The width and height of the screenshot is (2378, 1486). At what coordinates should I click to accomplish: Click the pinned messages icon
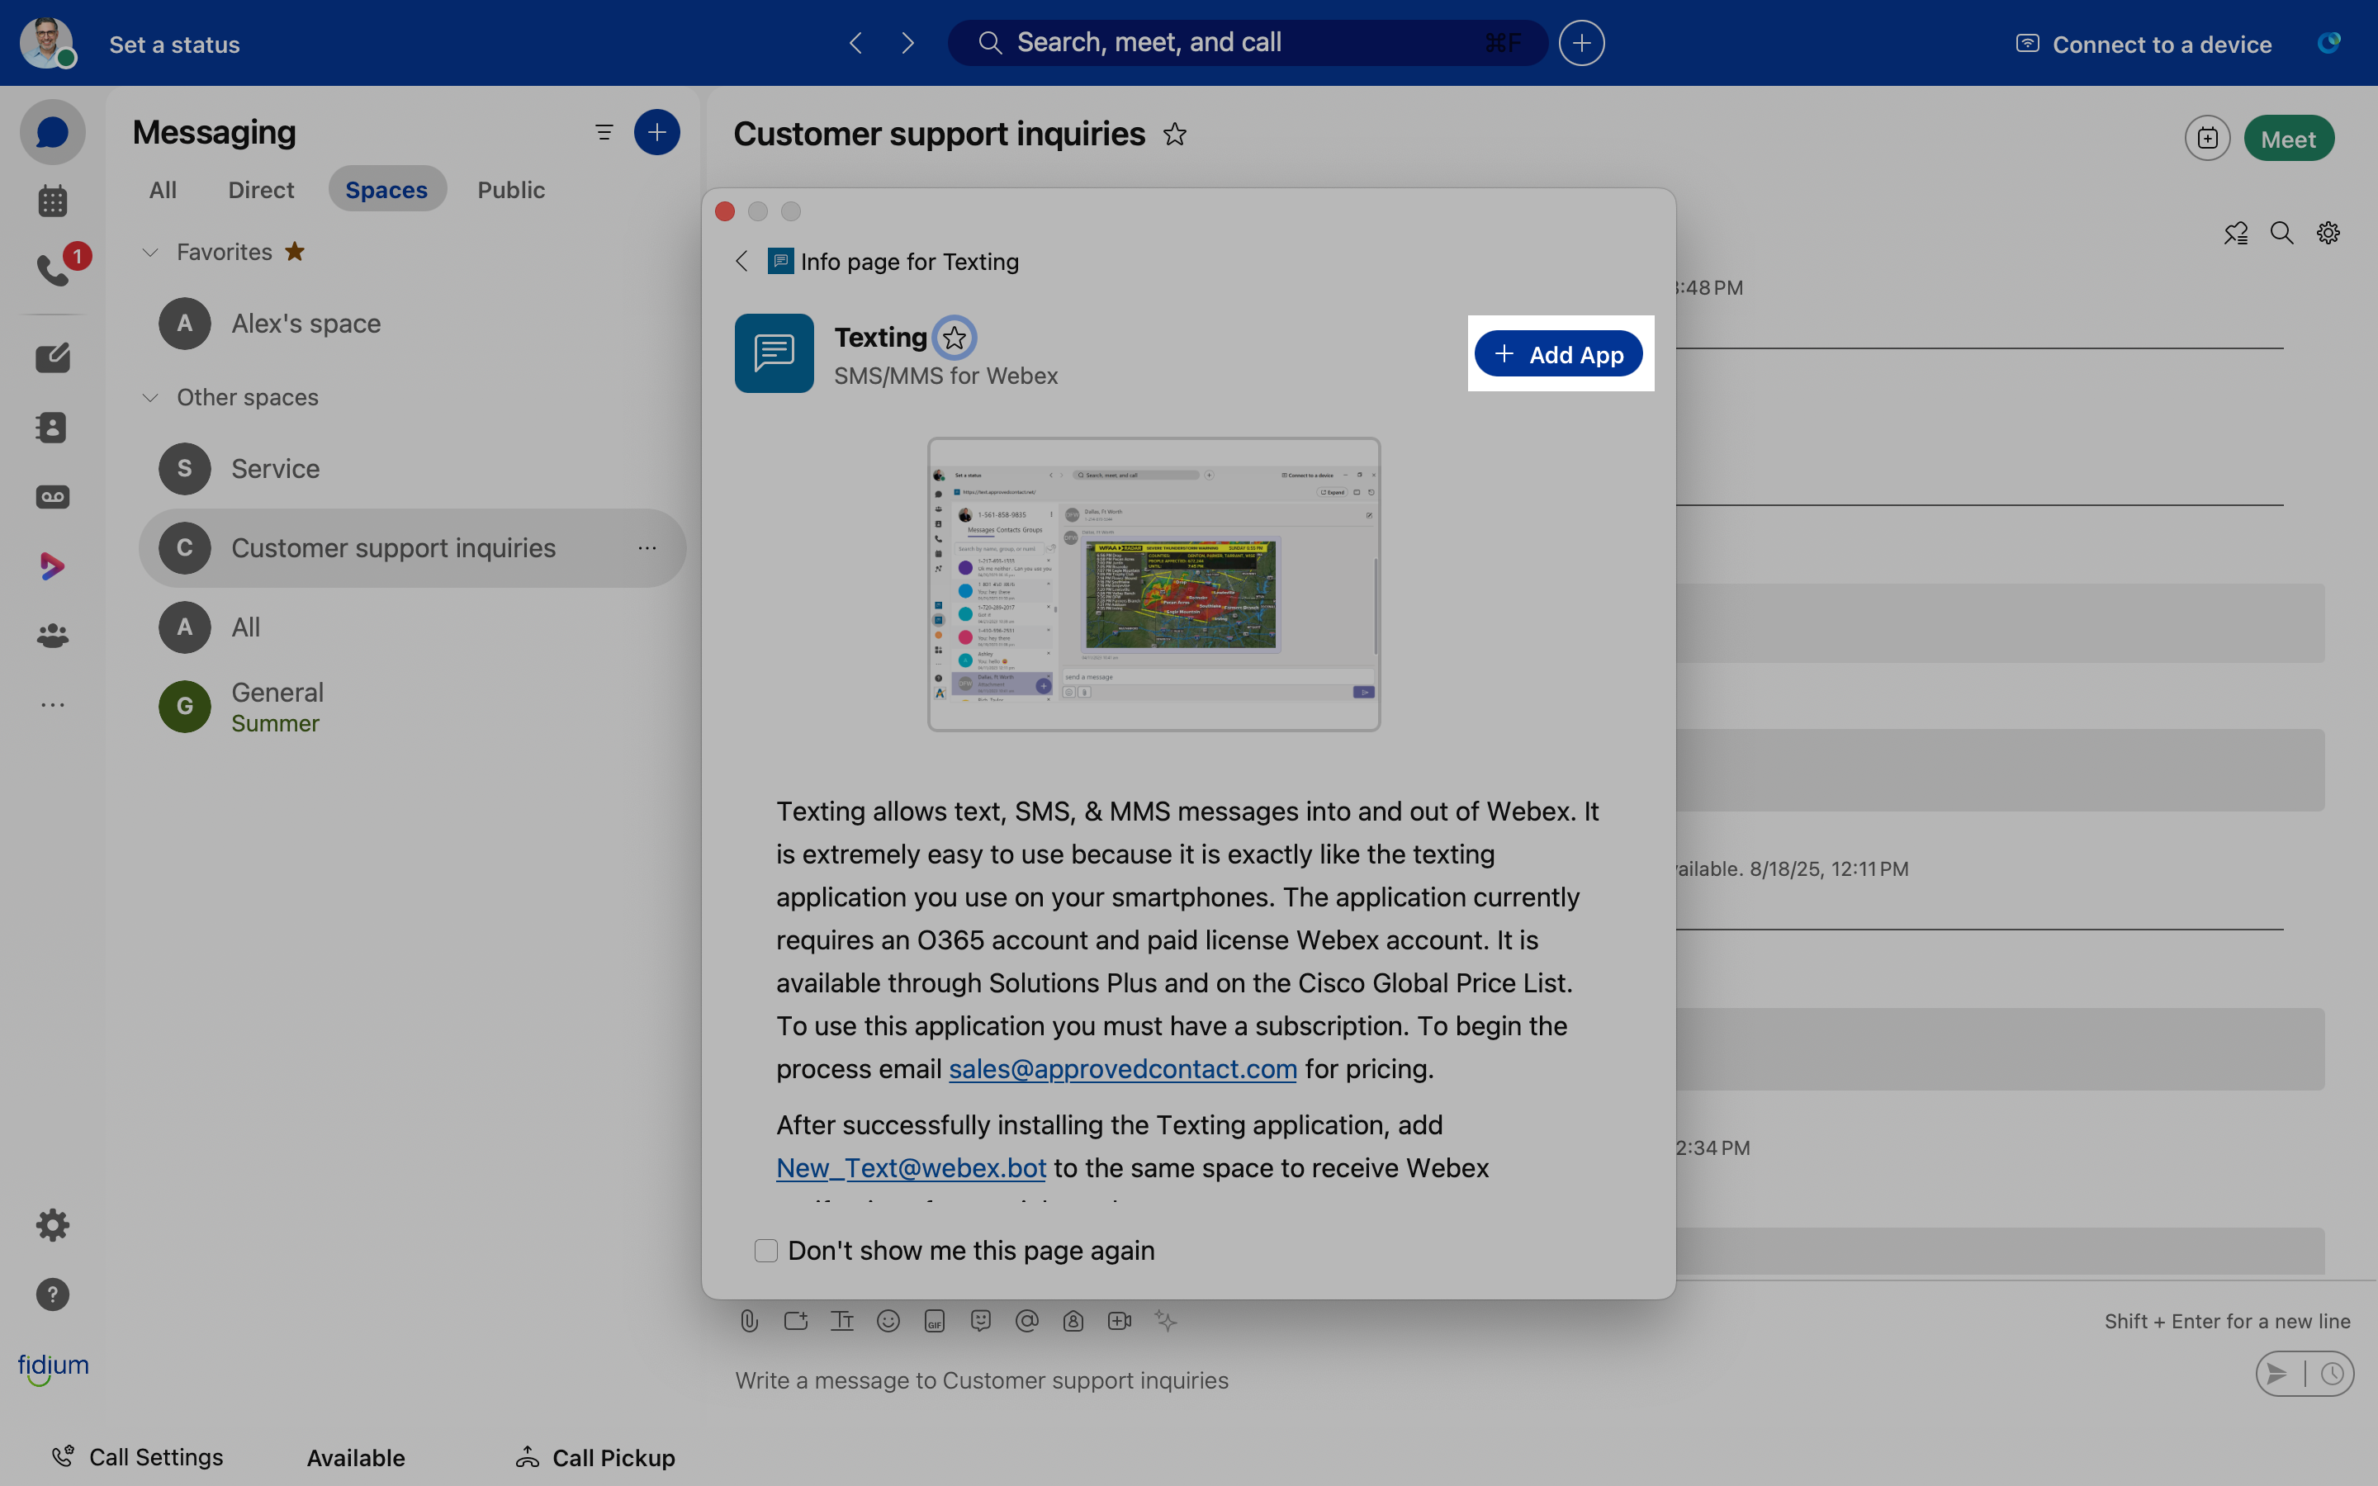coord(2235,233)
